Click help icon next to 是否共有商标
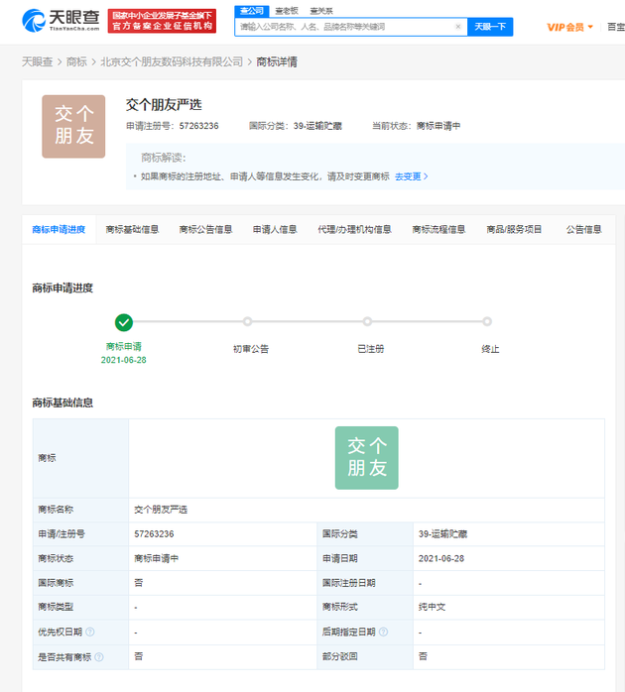Viewport: 625px width, 692px height. click(98, 656)
